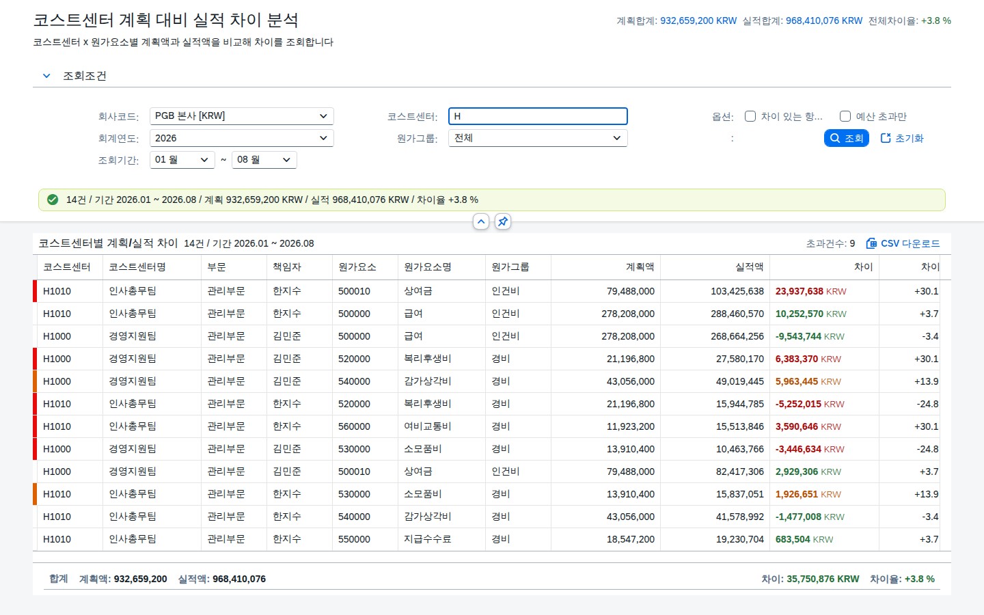Click the 초기화 reset button
Viewport: 984px width, 615px height.
click(902, 138)
